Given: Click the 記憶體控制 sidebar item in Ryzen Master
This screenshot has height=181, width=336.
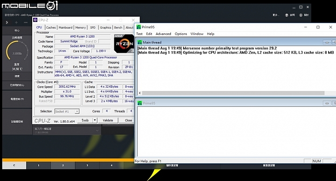Looking at the screenshot, I should pos(17,121).
